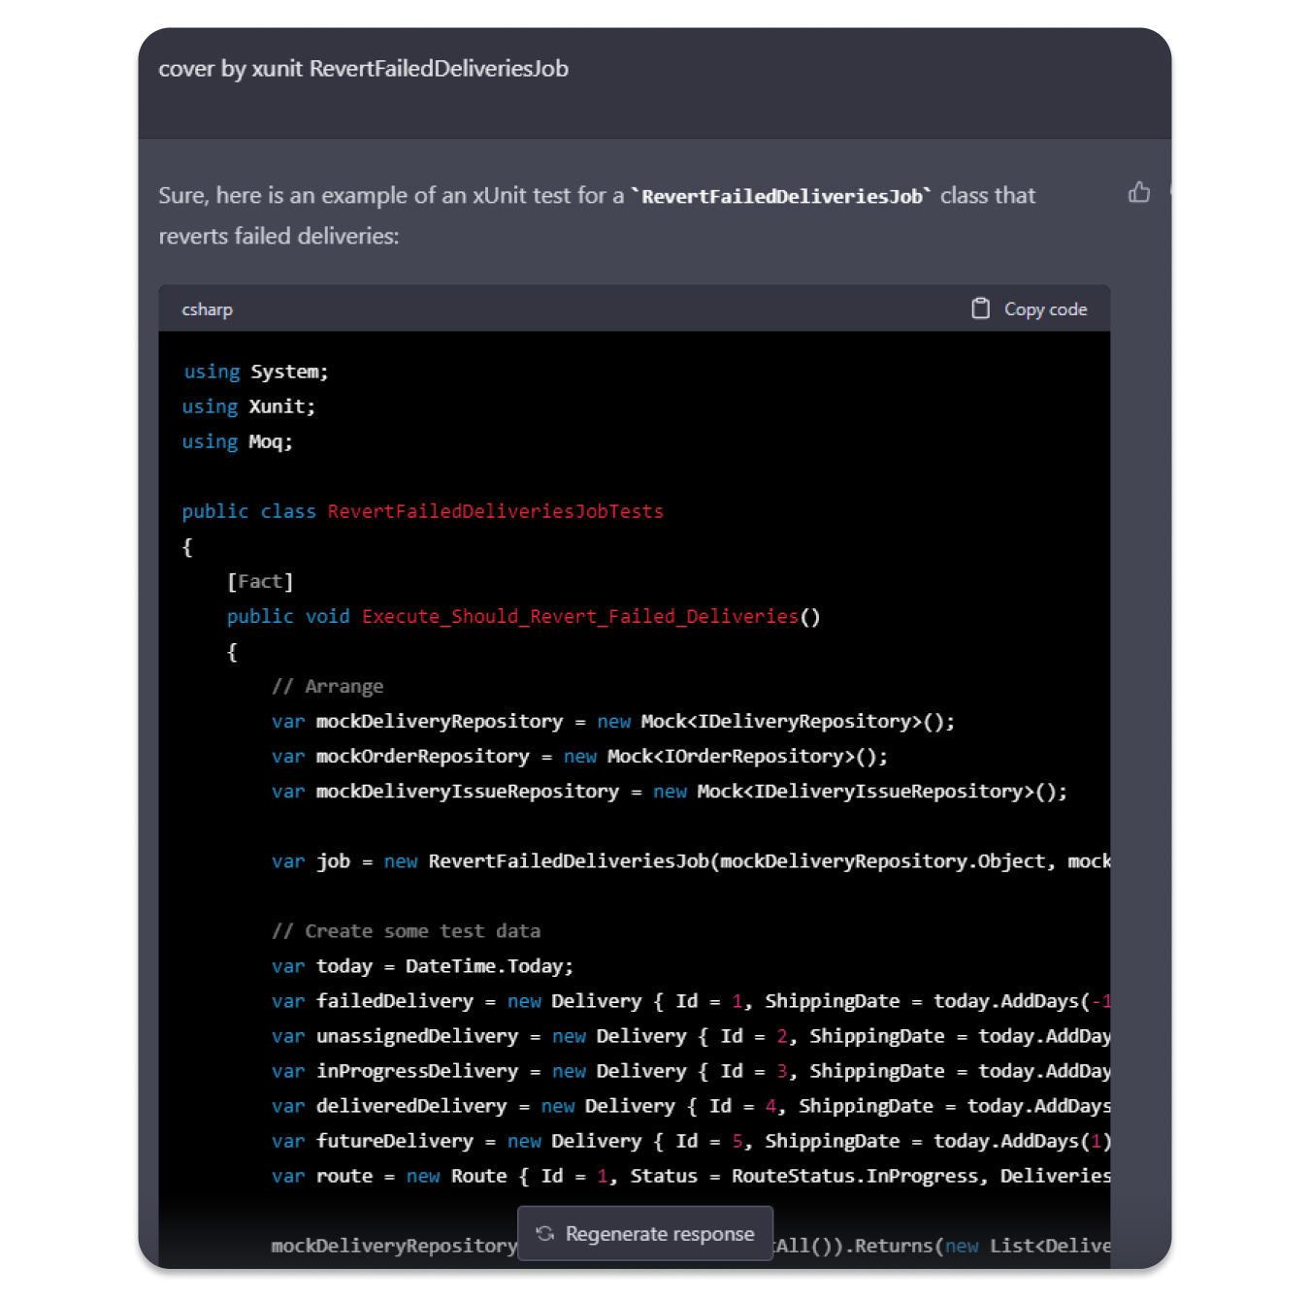This screenshot has width=1310, height=1298.
Task: Click the deliveredDelivery declaration line
Action: tap(691, 1105)
